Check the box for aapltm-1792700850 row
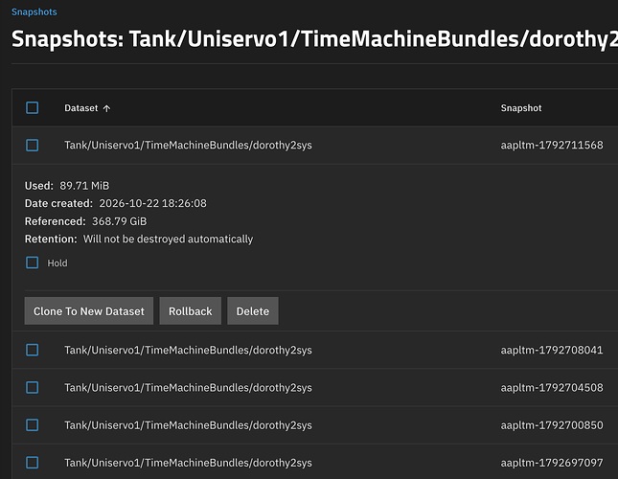The width and height of the screenshot is (618, 479). (x=33, y=425)
